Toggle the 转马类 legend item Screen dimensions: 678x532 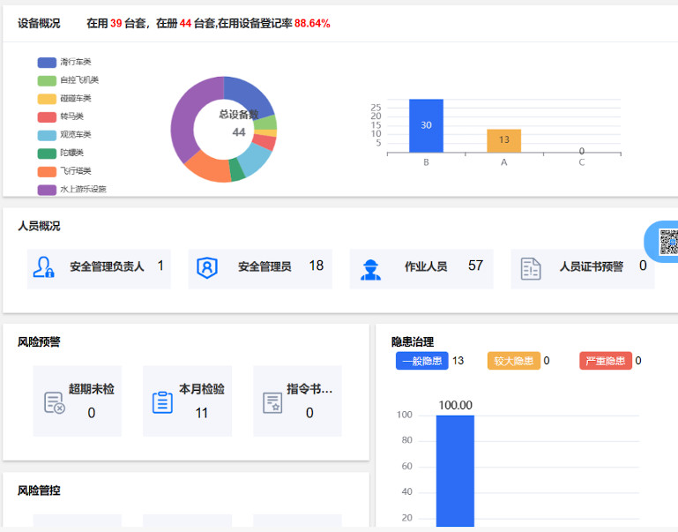[x=61, y=116]
